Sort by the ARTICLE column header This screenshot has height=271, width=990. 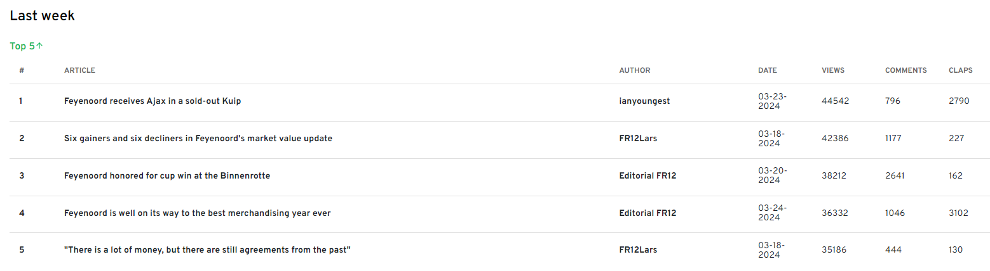[79, 70]
